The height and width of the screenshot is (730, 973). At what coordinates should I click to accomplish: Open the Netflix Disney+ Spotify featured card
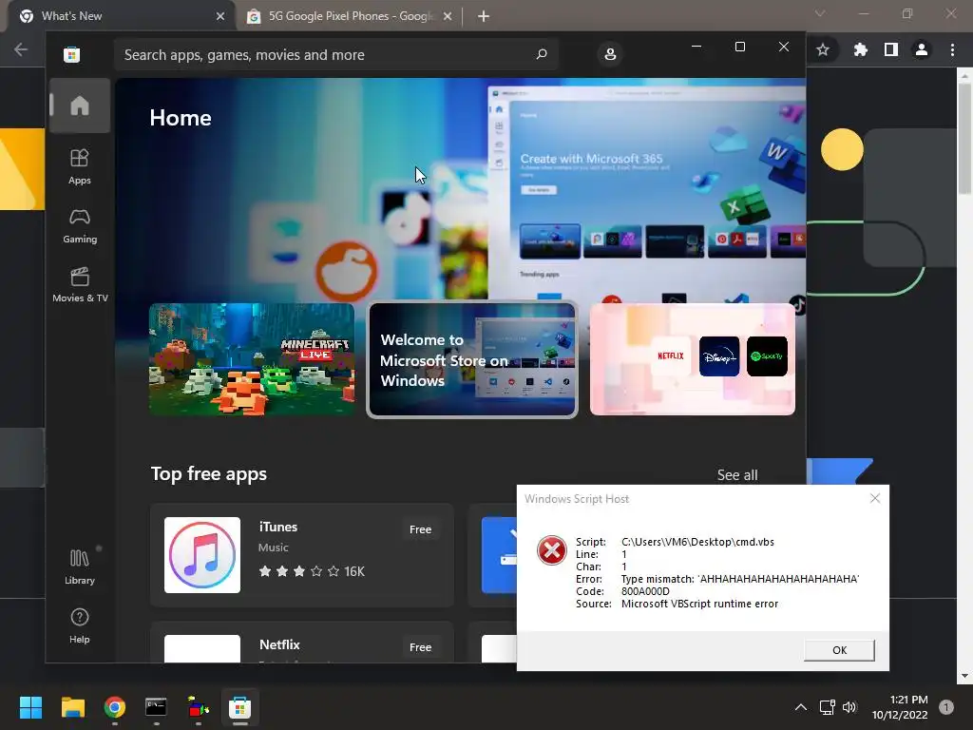tap(693, 359)
